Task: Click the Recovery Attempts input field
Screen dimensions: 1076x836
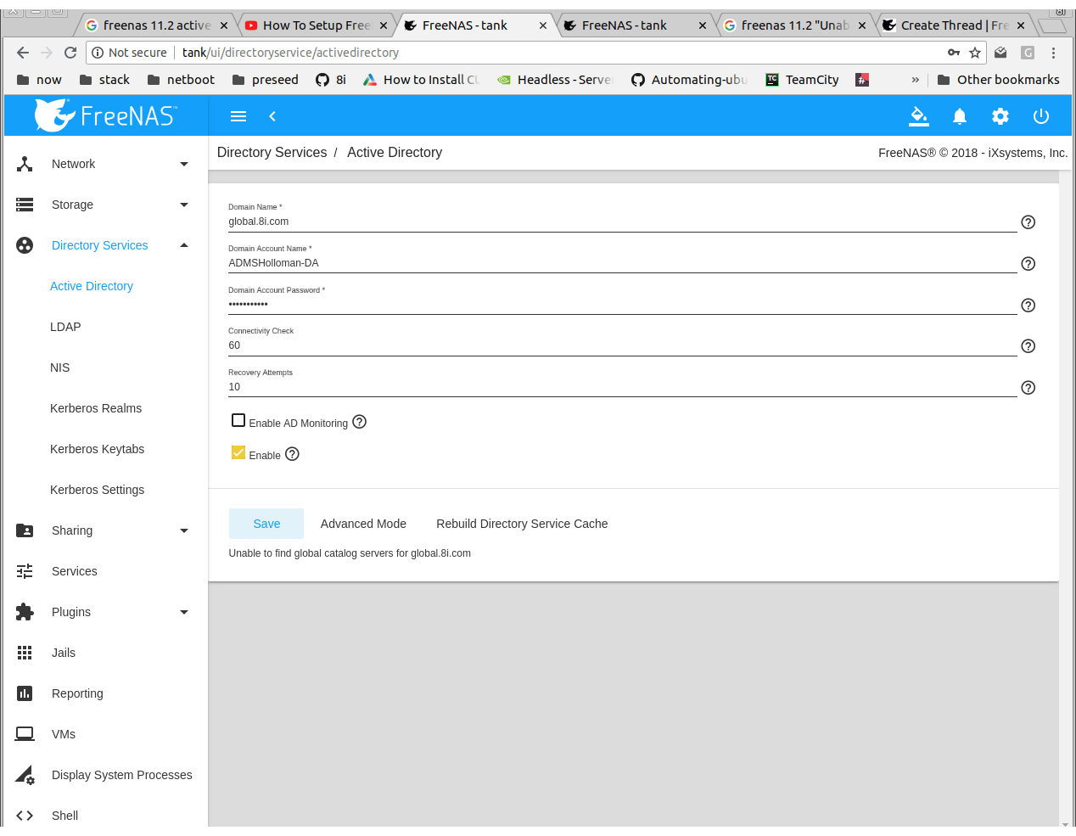Action: click(x=622, y=387)
